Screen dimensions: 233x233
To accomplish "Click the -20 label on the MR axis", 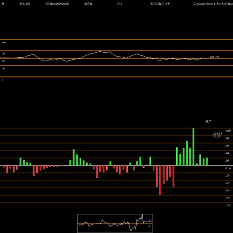I will [x=227, y=176].
